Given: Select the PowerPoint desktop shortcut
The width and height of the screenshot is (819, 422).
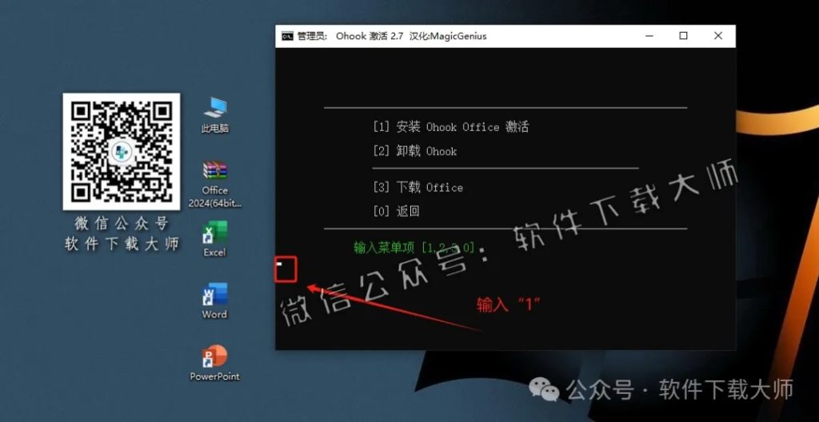Looking at the screenshot, I should coord(214,363).
